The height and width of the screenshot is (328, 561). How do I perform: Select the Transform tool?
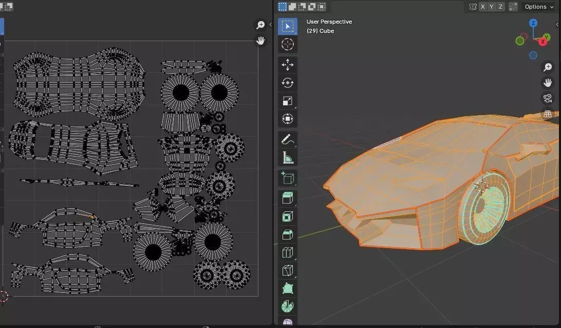[x=288, y=119]
